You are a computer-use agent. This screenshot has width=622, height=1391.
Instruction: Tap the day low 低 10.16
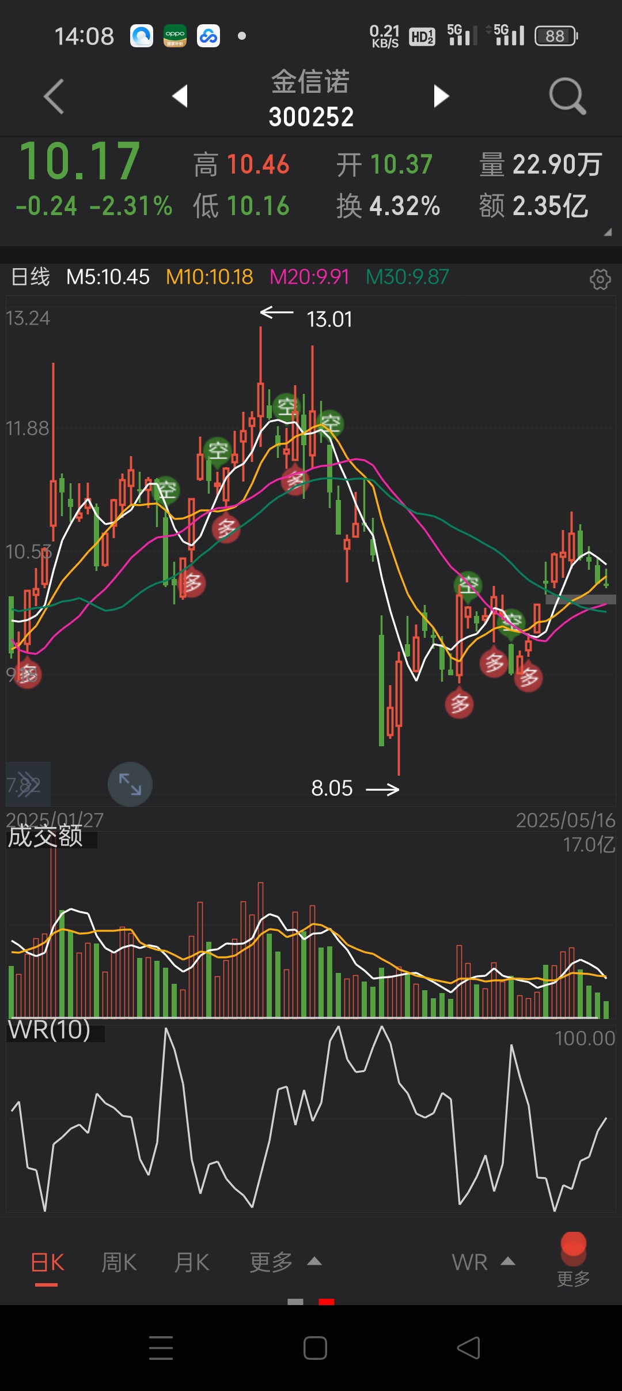coord(241,206)
